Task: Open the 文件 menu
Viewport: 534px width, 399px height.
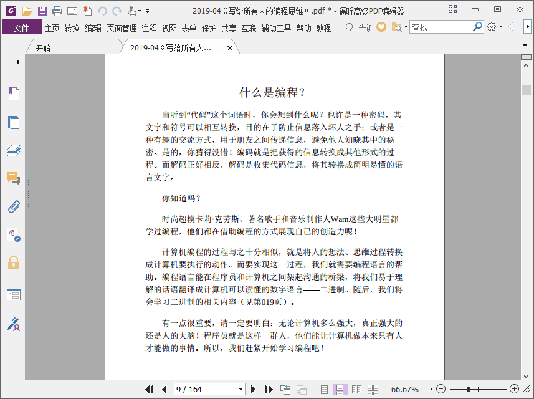Action: pos(22,27)
